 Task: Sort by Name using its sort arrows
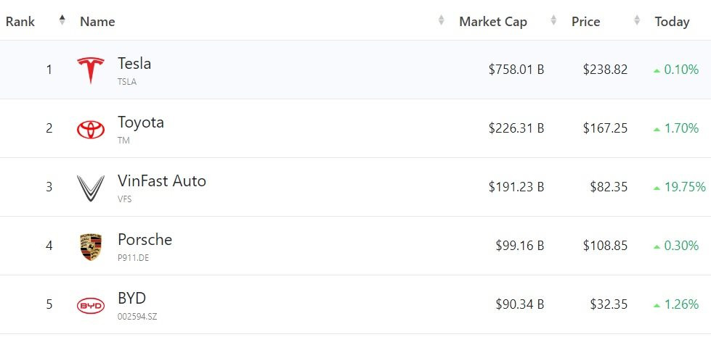pyautogui.click(x=441, y=21)
